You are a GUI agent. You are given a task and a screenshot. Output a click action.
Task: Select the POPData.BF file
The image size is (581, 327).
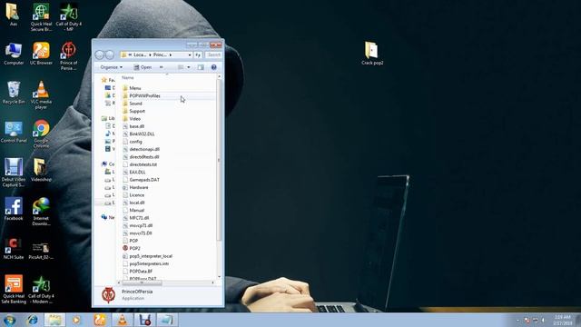(137, 272)
